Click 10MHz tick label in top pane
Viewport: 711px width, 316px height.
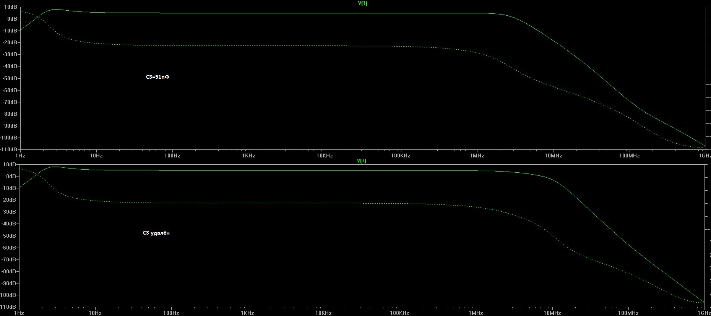tap(553, 156)
